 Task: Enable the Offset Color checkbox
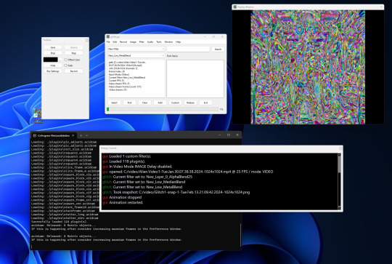pos(65,60)
